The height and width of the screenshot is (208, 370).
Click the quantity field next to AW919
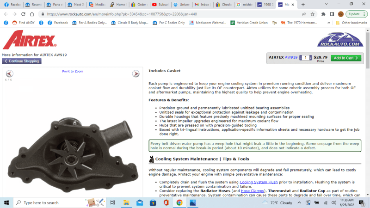(305, 58)
